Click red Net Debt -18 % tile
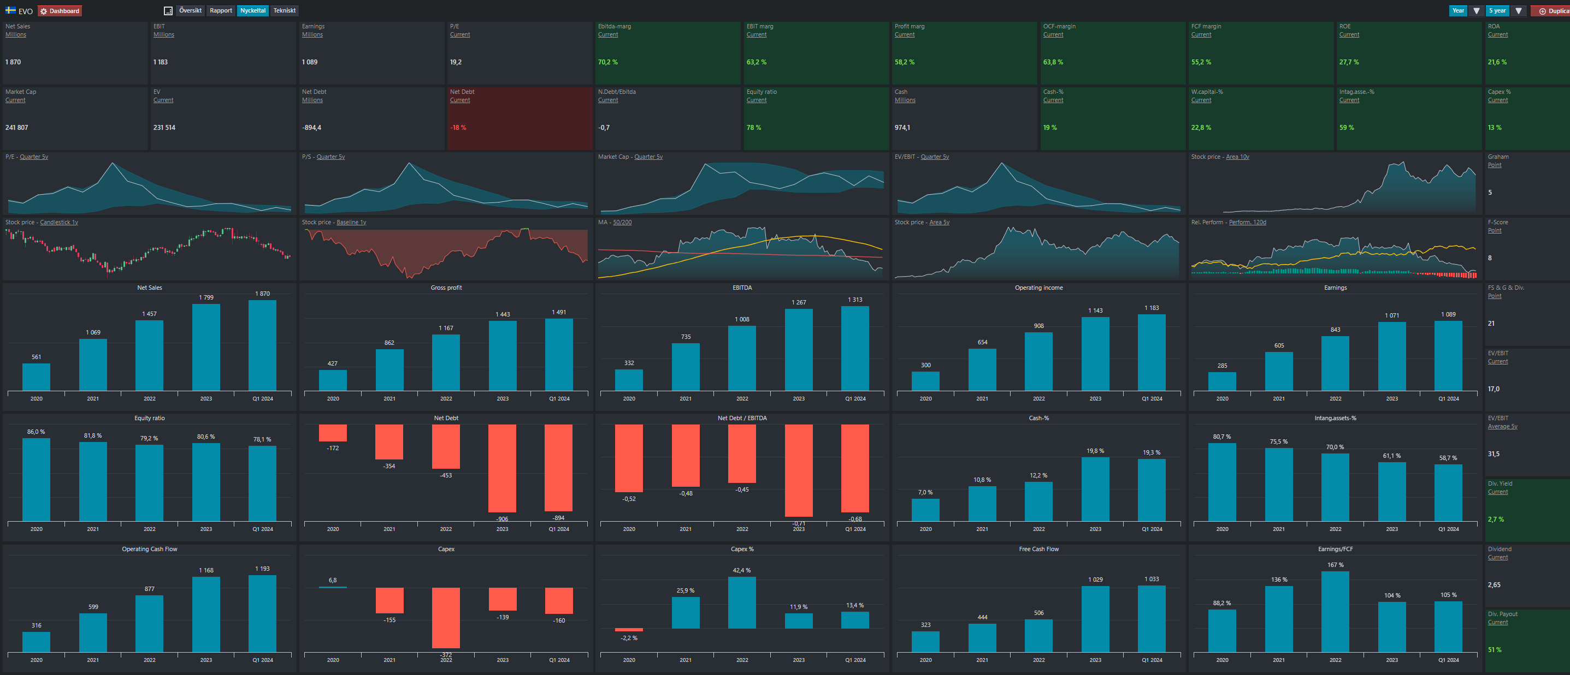1570x675 pixels. point(520,119)
